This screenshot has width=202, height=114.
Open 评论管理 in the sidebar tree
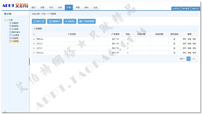point(15,29)
